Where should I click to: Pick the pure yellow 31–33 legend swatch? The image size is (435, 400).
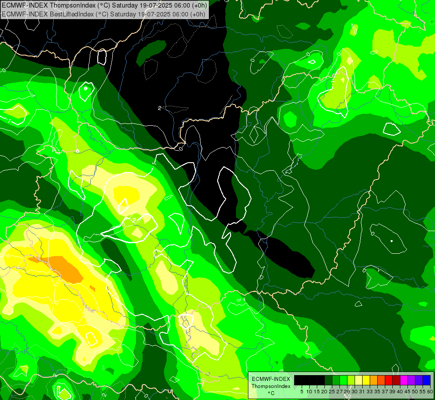pyautogui.click(x=366, y=380)
